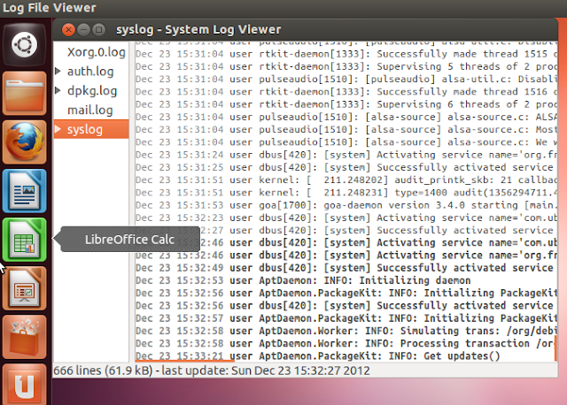The width and height of the screenshot is (567, 405).
Task: Select auth.log in the log list
Action: 90,72
